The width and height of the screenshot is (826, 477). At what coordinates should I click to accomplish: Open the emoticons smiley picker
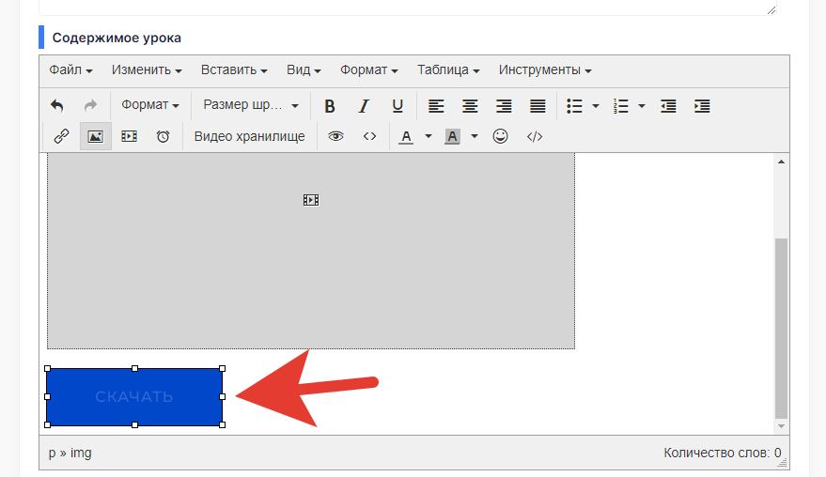pos(501,136)
